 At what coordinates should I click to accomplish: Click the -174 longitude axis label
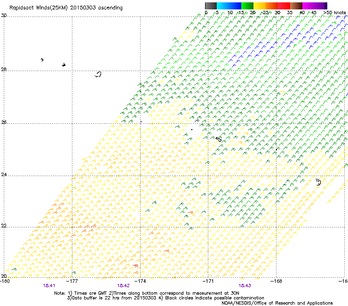(140, 281)
